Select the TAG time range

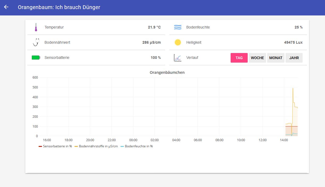(x=239, y=58)
